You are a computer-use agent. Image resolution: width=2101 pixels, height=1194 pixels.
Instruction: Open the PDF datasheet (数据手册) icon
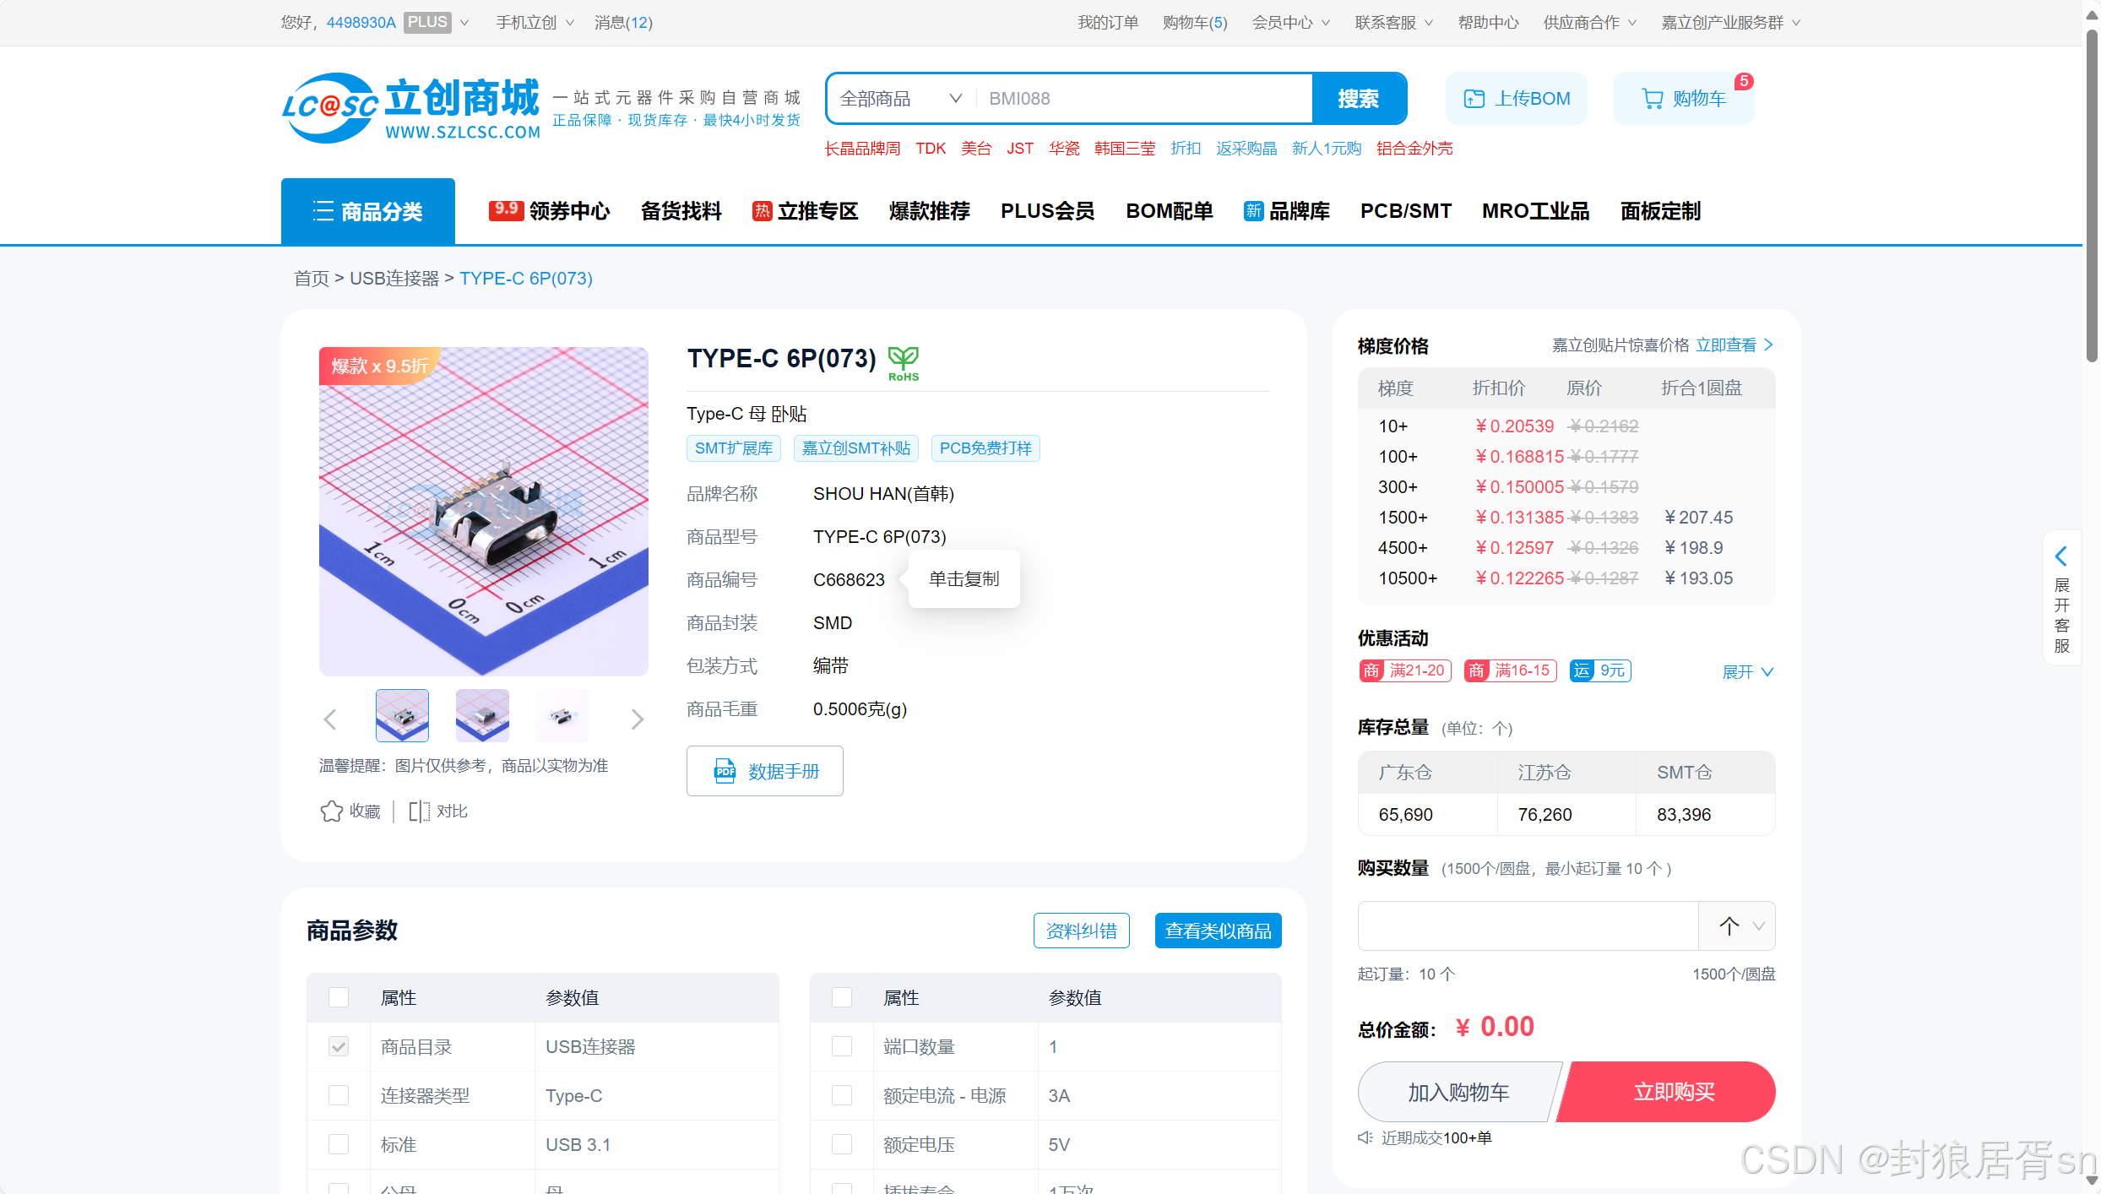[x=725, y=771]
